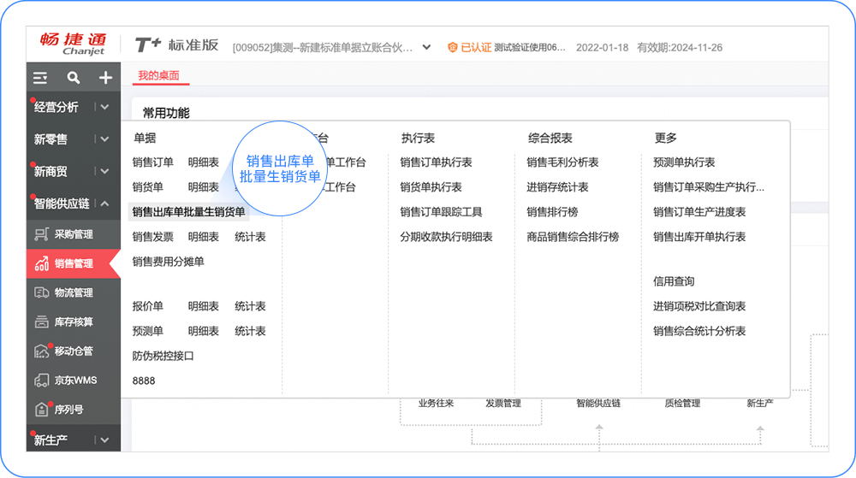Open 销售订单跟踪工具
The width and height of the screenshot is (856, 478).
[441, 212]
